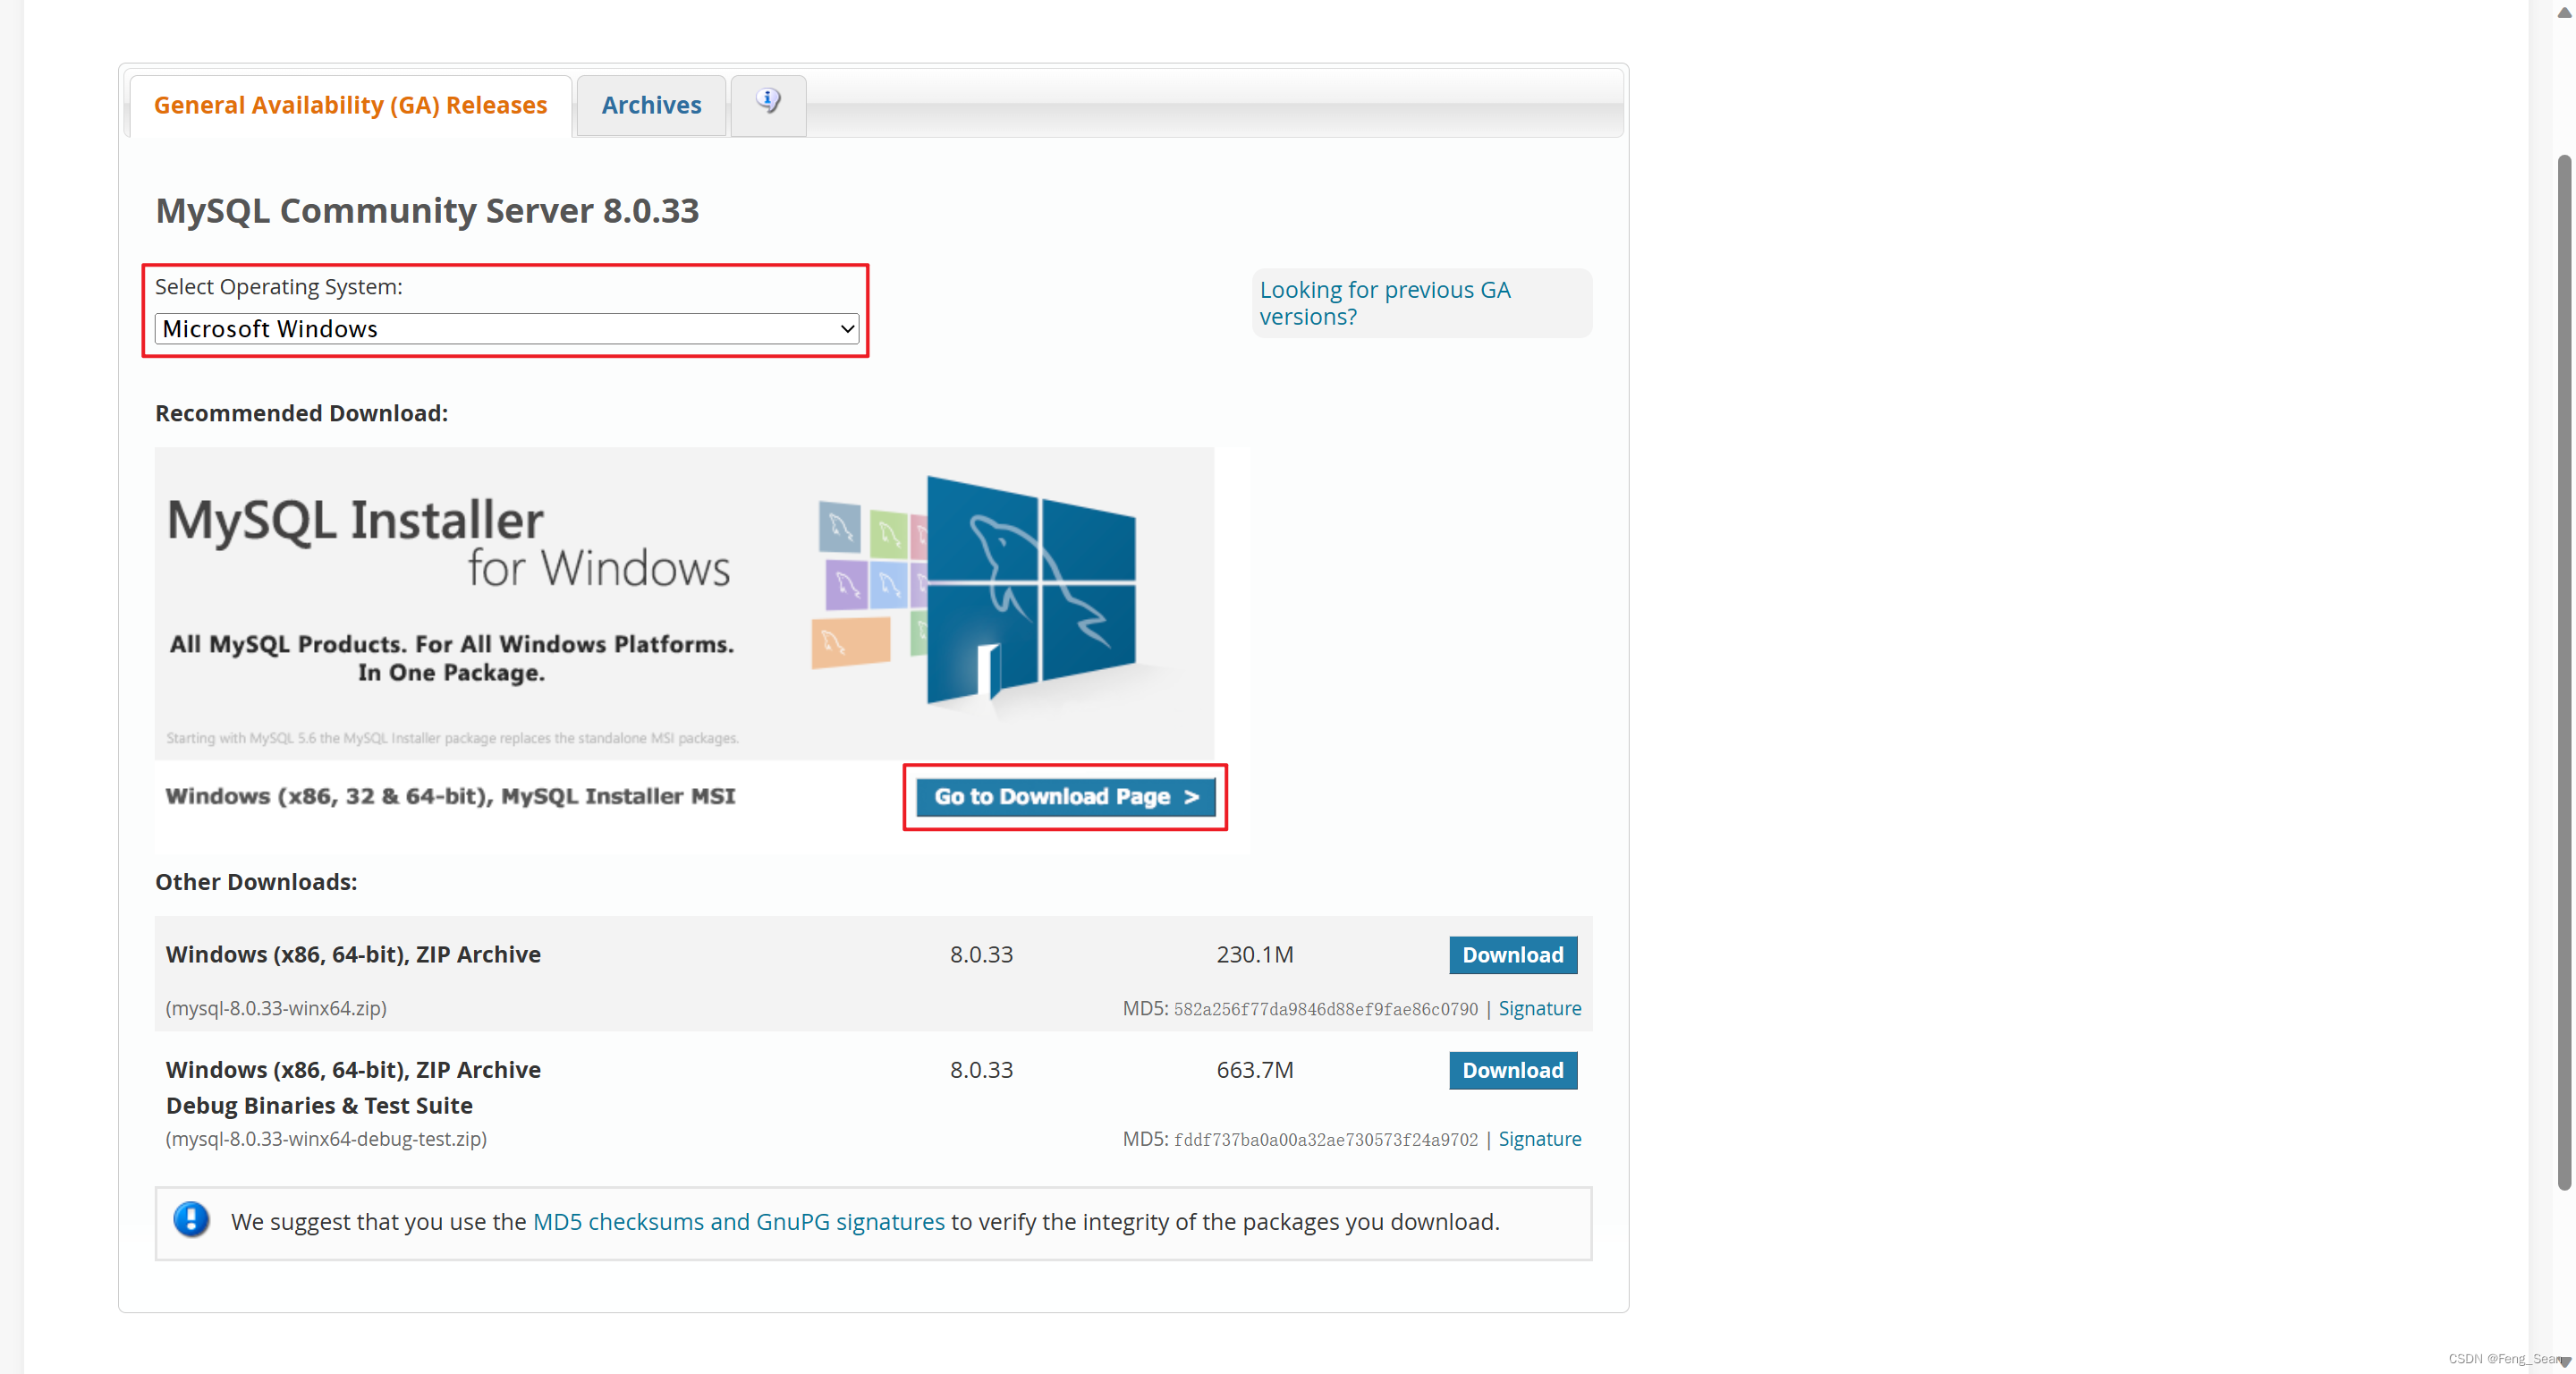This screenshot has height=1374, width=2576.
Task: Open the Microsoft Windows OS selector dropdown
Action: point(506,327)
